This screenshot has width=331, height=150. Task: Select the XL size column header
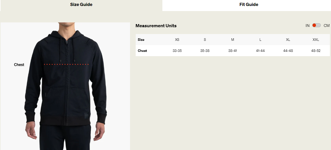pos(288,40)
